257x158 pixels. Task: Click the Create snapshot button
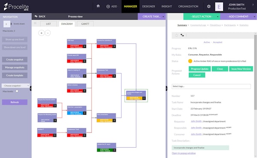pyautogui.click(x=15, y=60)
